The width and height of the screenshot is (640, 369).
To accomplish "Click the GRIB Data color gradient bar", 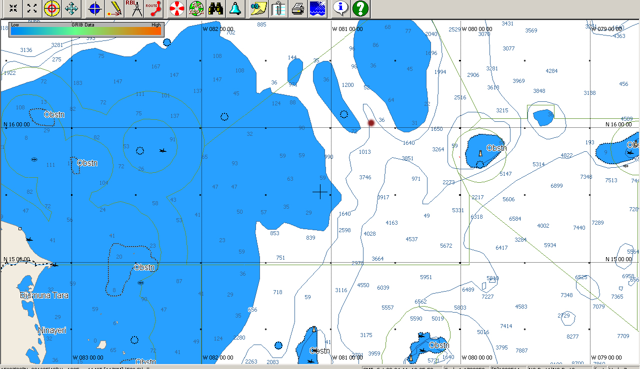I will tap(86, 31).
